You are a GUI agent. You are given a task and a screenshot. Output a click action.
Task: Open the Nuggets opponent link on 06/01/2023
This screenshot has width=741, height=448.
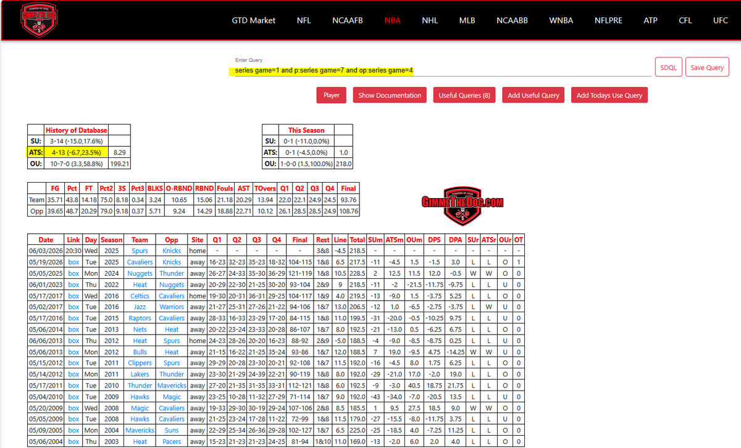point(172,284)
